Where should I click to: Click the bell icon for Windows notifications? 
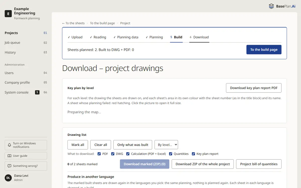(10, 145)
